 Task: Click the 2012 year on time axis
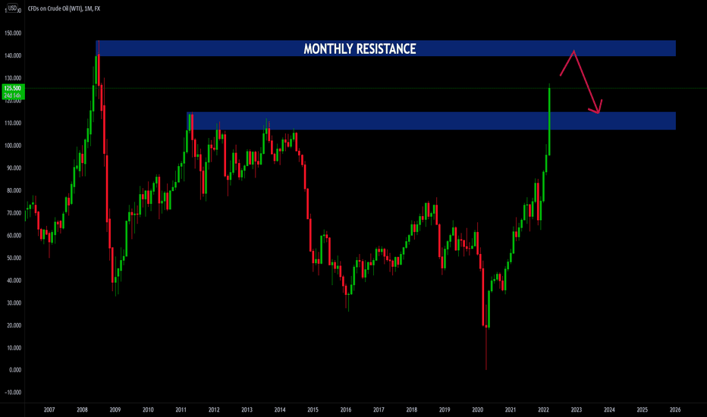point(214,409)
